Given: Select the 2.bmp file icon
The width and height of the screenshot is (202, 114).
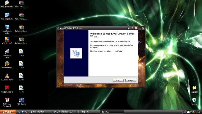Looking at the screenshot, I should 21,65.
